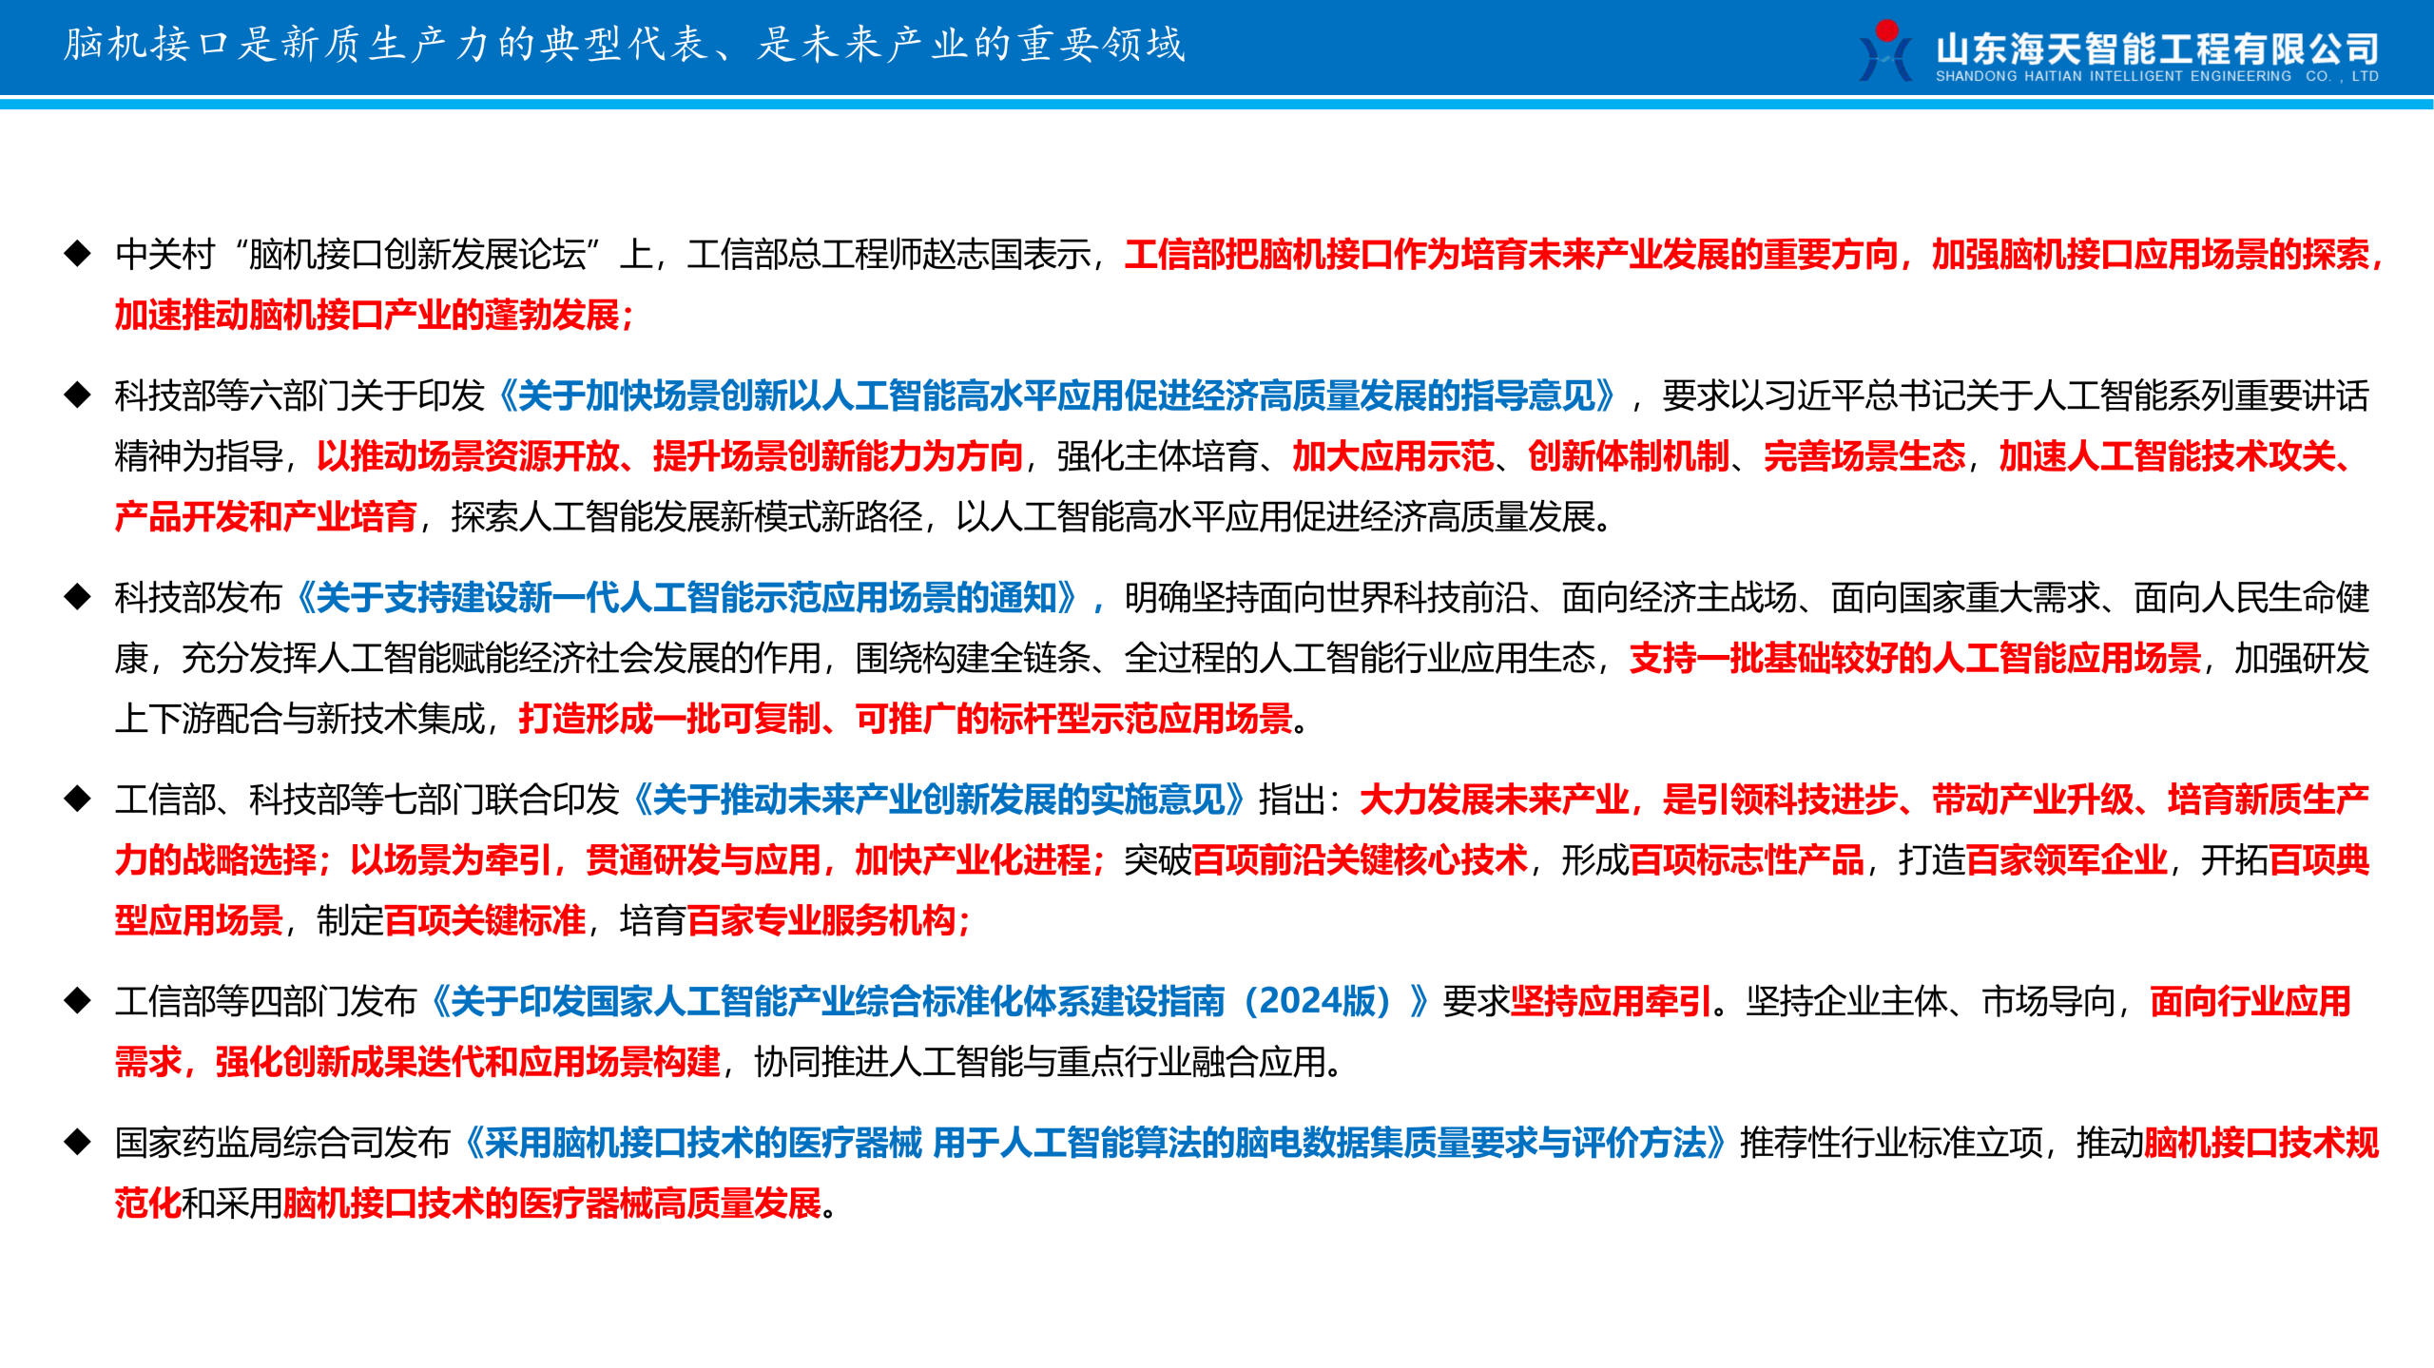Click blue title 关于推动未来产业创新发展的实施意见

click(937, 800)
